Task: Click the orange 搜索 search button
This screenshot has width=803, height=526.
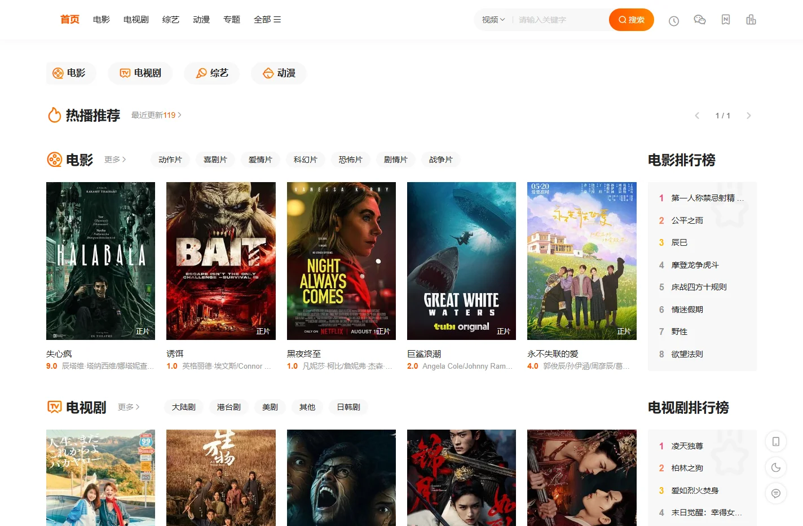Action: [632, 20]
